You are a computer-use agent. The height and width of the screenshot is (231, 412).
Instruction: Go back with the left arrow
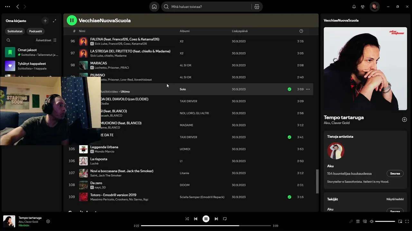[x=18, y=6]
